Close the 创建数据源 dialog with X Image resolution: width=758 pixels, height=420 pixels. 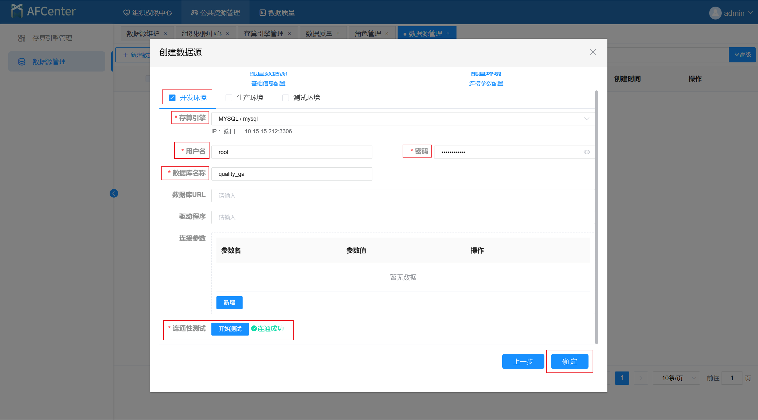[x=593, y=52]
